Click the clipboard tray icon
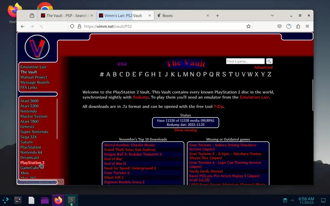This screenshot has height=206, width=330. [285, 200]
